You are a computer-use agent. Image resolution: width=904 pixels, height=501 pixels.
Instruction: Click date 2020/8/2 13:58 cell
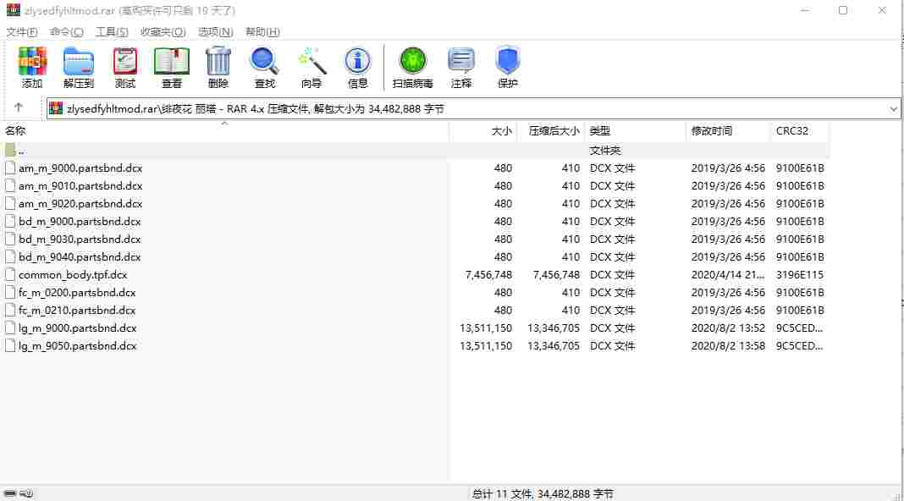tap(728, 345)
